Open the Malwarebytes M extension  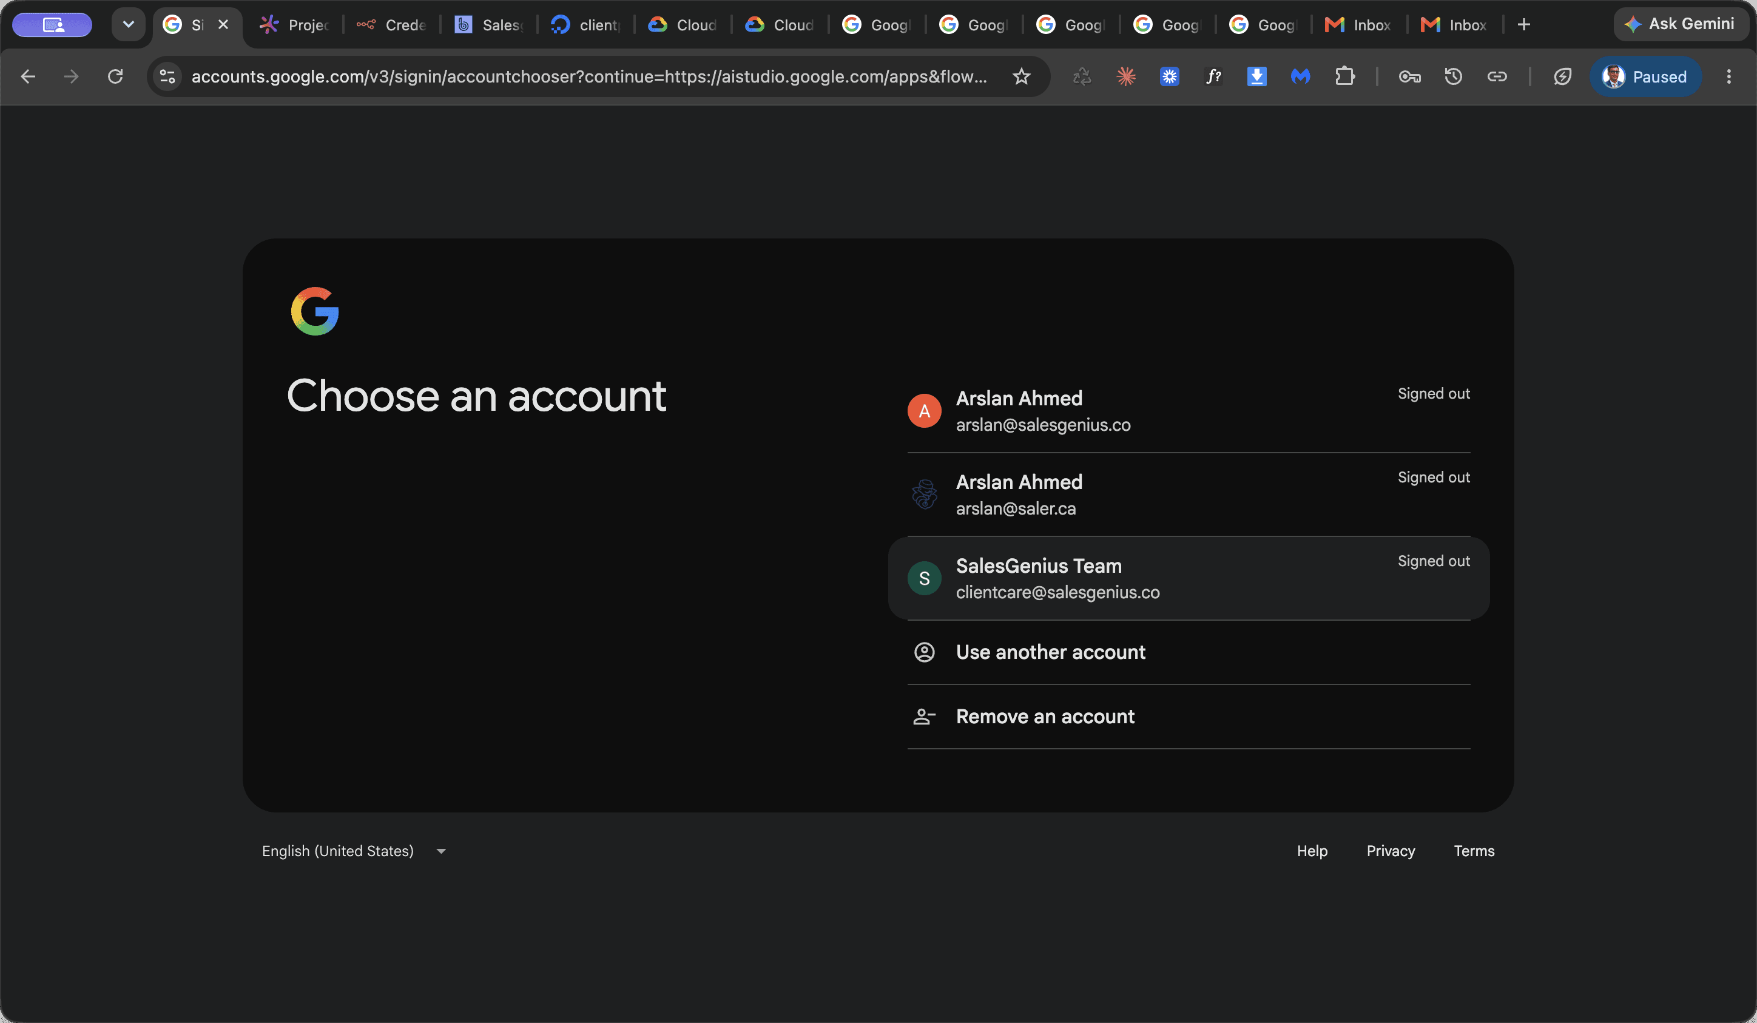click(x=1300, y=76)
